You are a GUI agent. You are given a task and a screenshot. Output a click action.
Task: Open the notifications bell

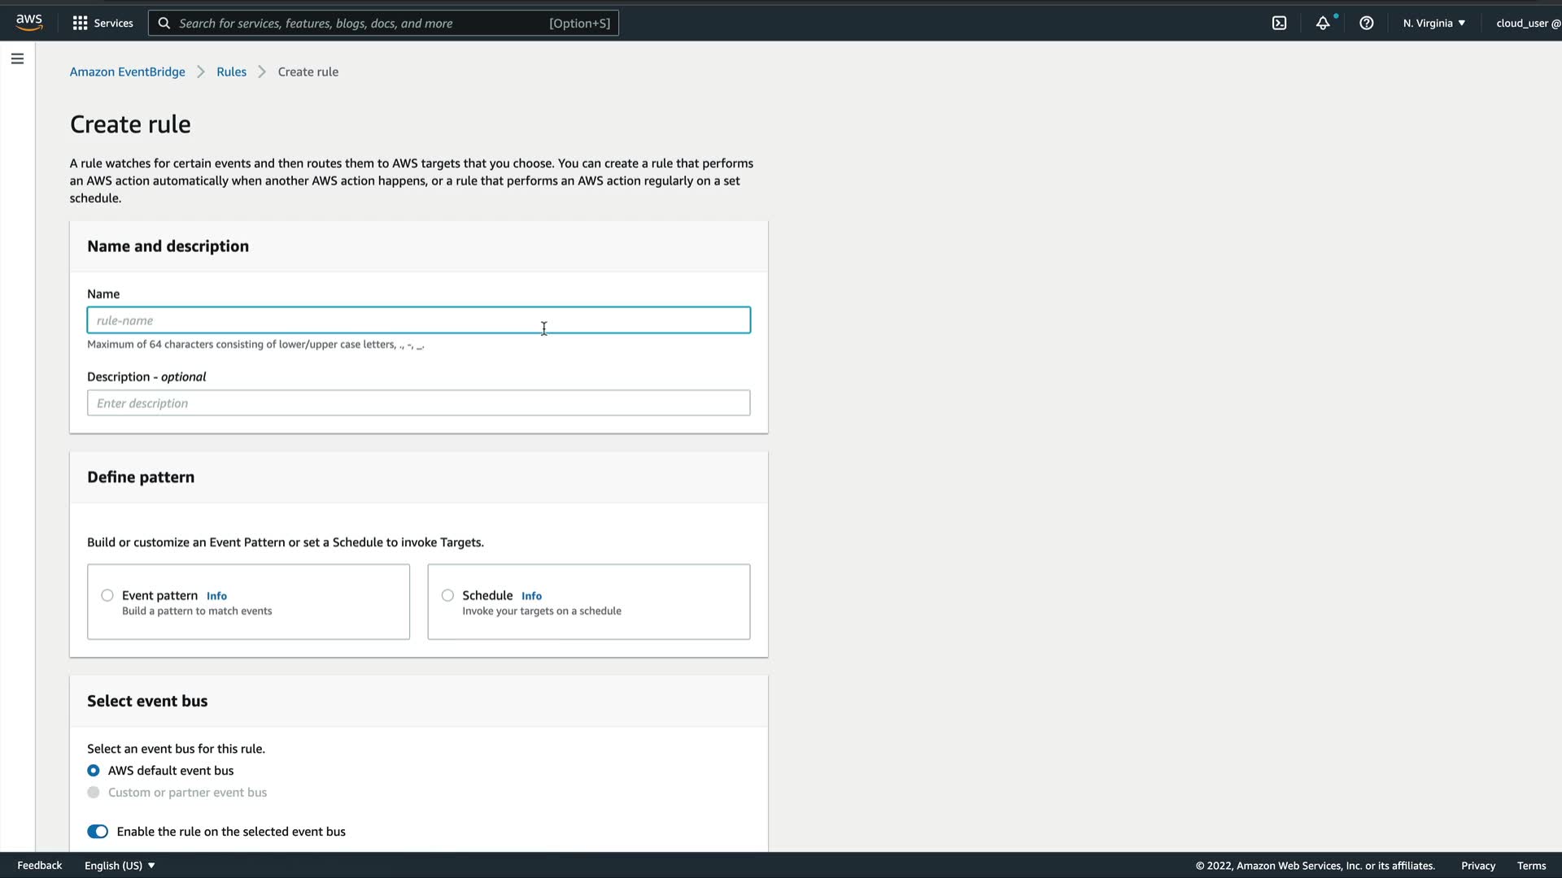point(1323,23)
